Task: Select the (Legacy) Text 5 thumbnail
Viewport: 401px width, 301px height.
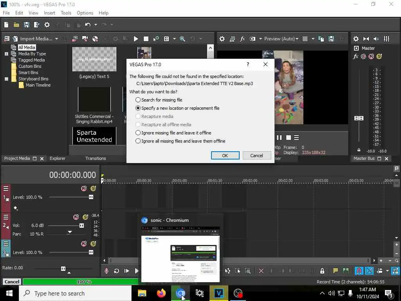Action: [x=94, y=59]
